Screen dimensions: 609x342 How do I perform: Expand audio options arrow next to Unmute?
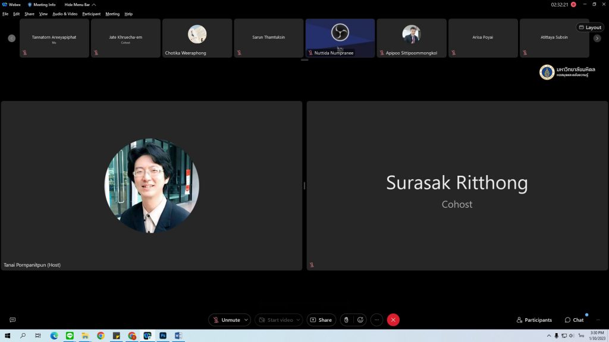point(246,320)
